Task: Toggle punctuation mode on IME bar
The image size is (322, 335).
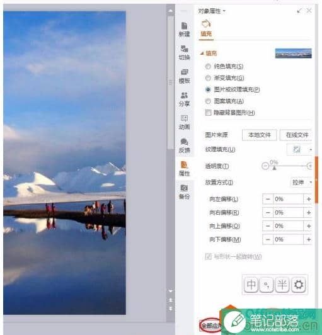Action: [267, 285]
